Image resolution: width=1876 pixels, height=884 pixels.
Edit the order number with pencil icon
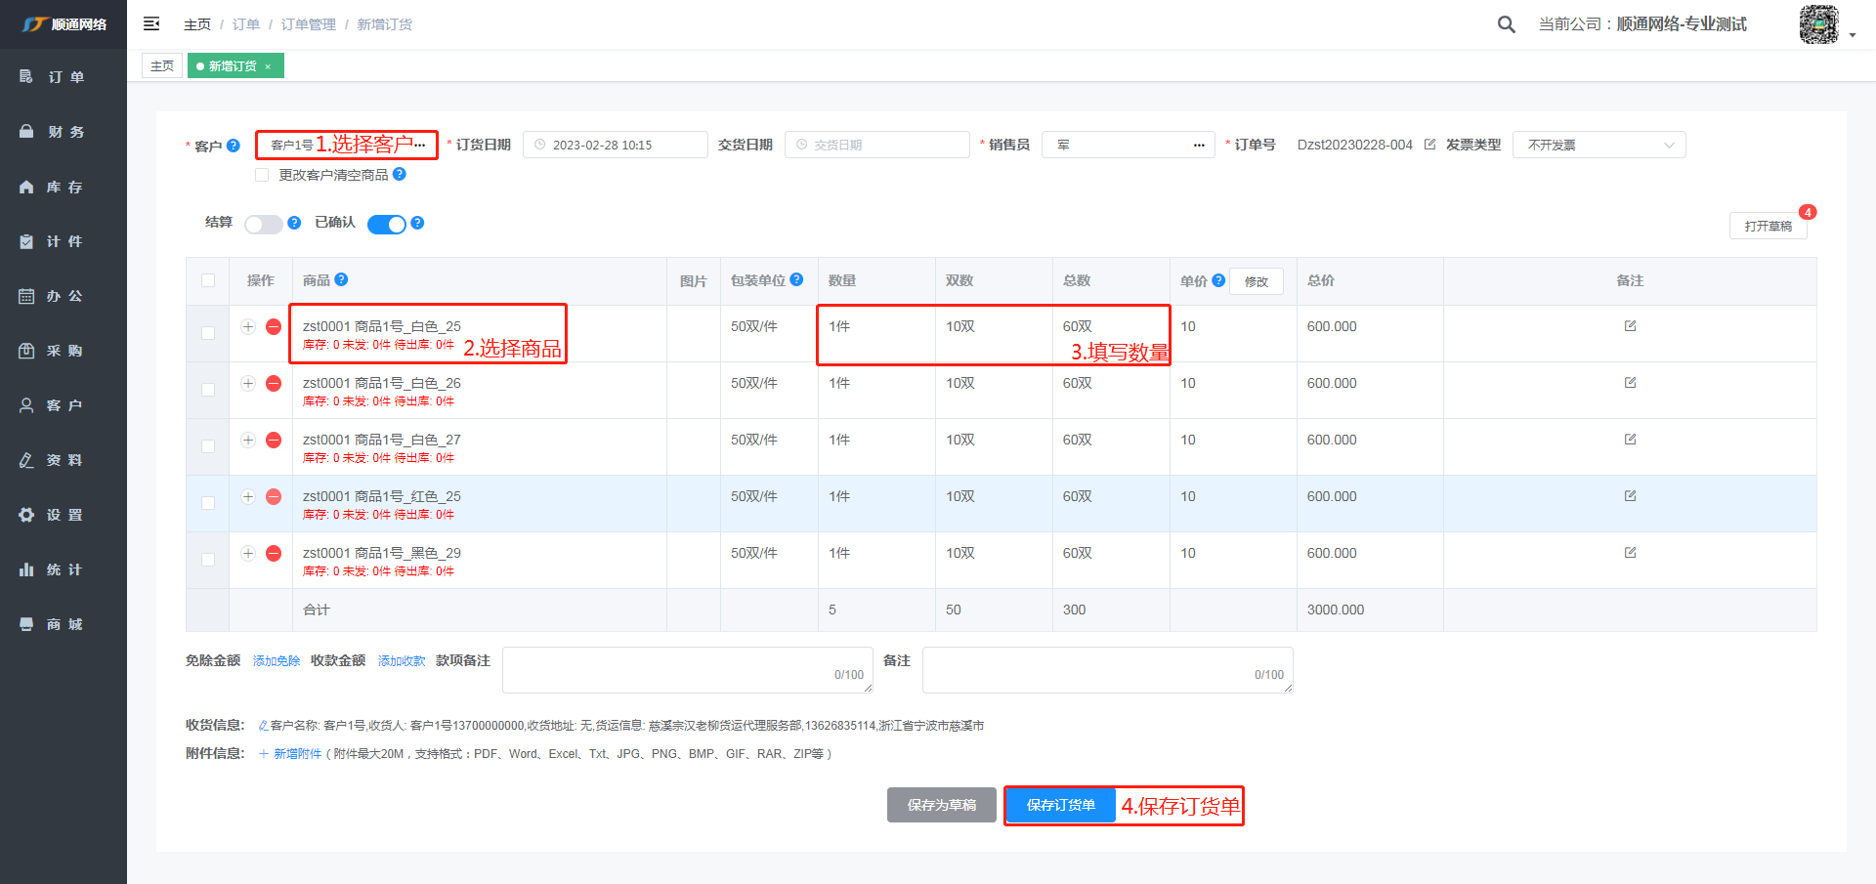[x=1429, y=145]
